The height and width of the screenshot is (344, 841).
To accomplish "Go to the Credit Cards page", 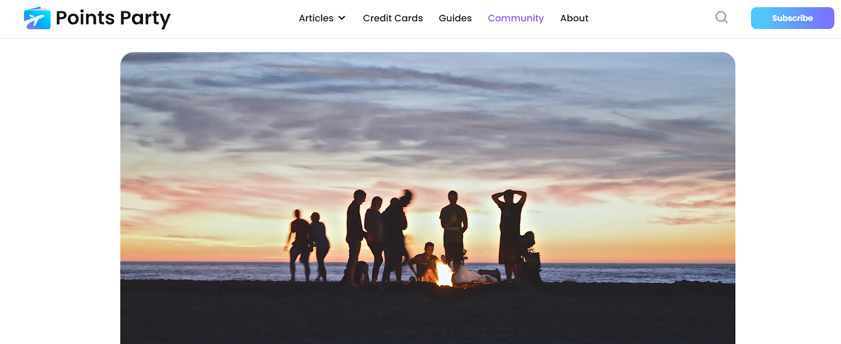I will click(x=393, y=18).
